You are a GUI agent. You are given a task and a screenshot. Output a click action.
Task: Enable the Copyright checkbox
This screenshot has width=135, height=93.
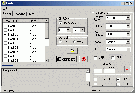[x=96, y=79]
